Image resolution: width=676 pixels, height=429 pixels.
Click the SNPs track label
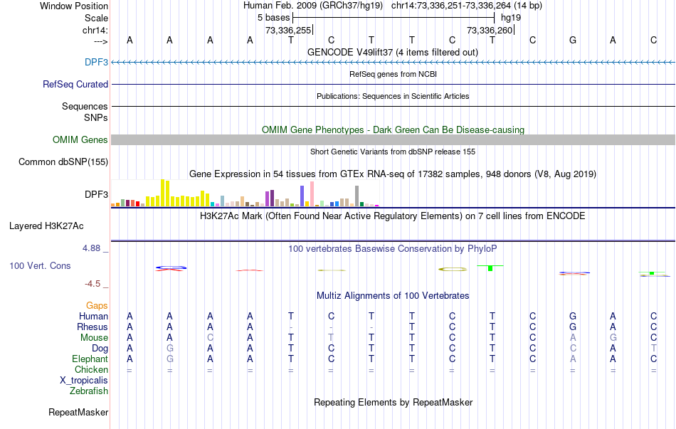coord(96,117)
